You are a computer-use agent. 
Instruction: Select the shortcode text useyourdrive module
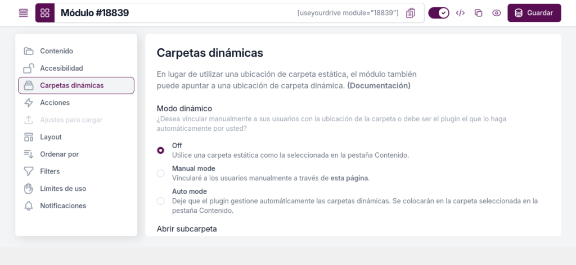[x=348, y=13]
